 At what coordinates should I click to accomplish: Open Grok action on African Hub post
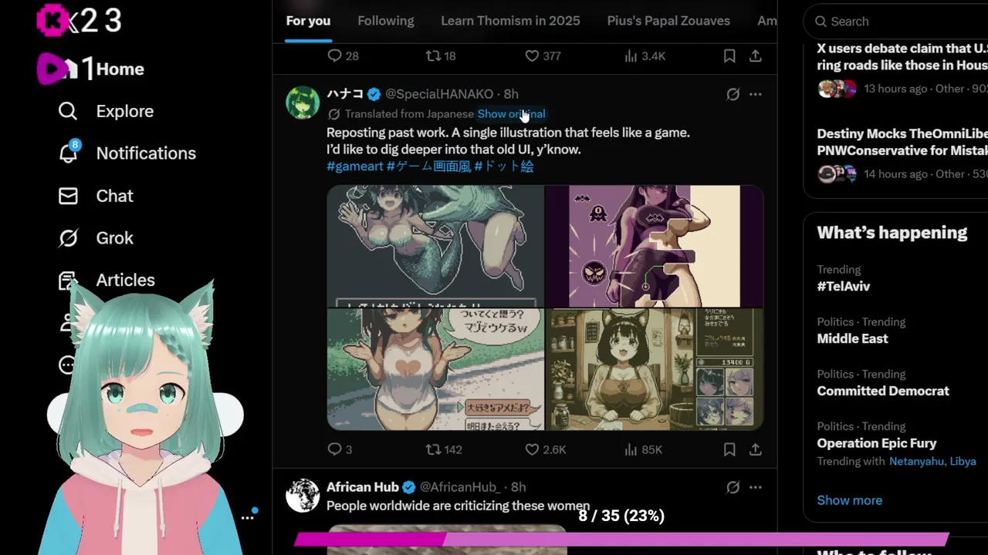point(733,487)
